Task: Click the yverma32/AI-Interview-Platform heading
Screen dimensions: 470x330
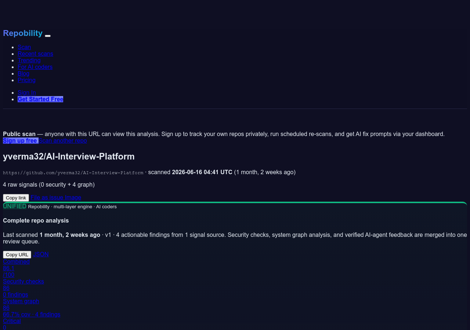Action: [69, 156]
